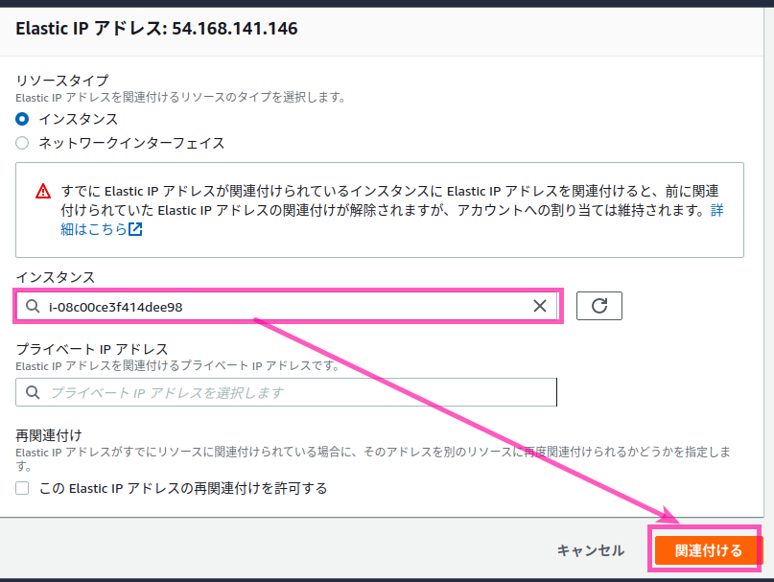Open the private IP address selection field

pyautogui.click(x=287, y=392)
